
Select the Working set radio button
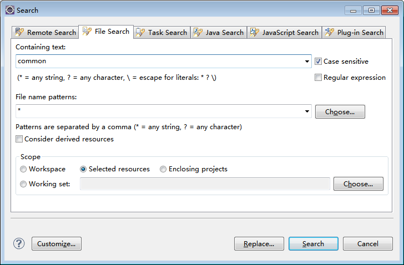[x=23, y=184]
